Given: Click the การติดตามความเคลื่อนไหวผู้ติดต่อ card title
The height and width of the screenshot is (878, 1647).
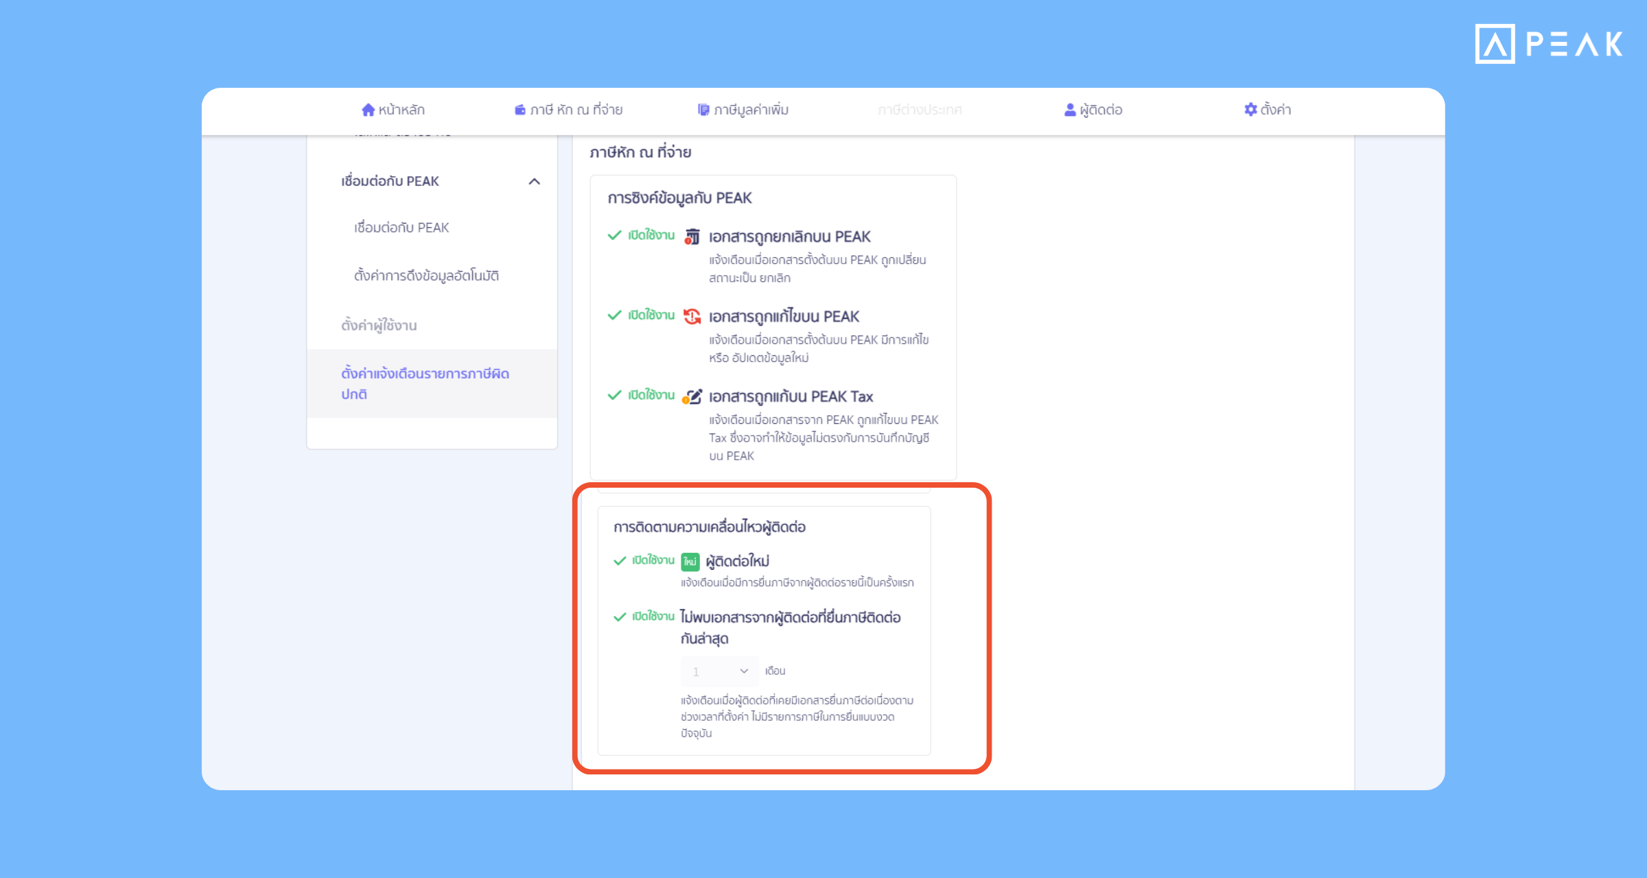Looking at the screenshot, I should pos(710,527).
